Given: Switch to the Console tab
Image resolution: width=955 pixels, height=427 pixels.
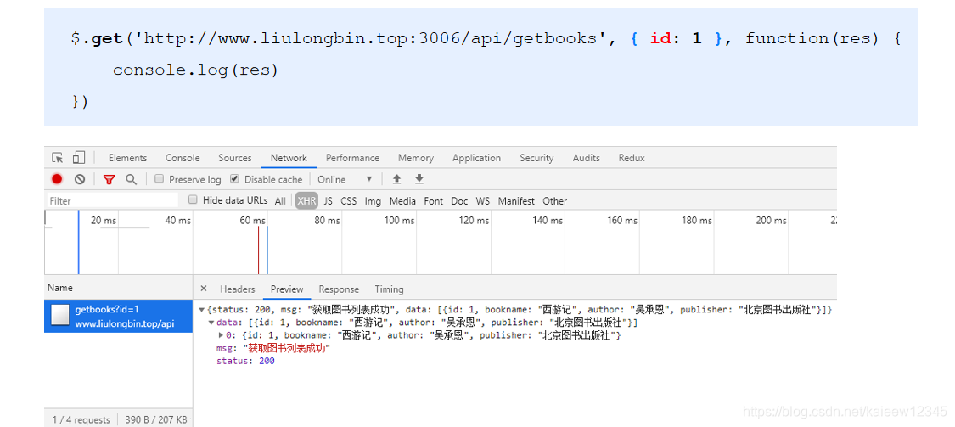Looking at the screenshot, I should tap(183, 158).
